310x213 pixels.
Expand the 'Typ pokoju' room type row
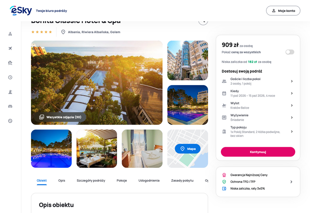258,131
